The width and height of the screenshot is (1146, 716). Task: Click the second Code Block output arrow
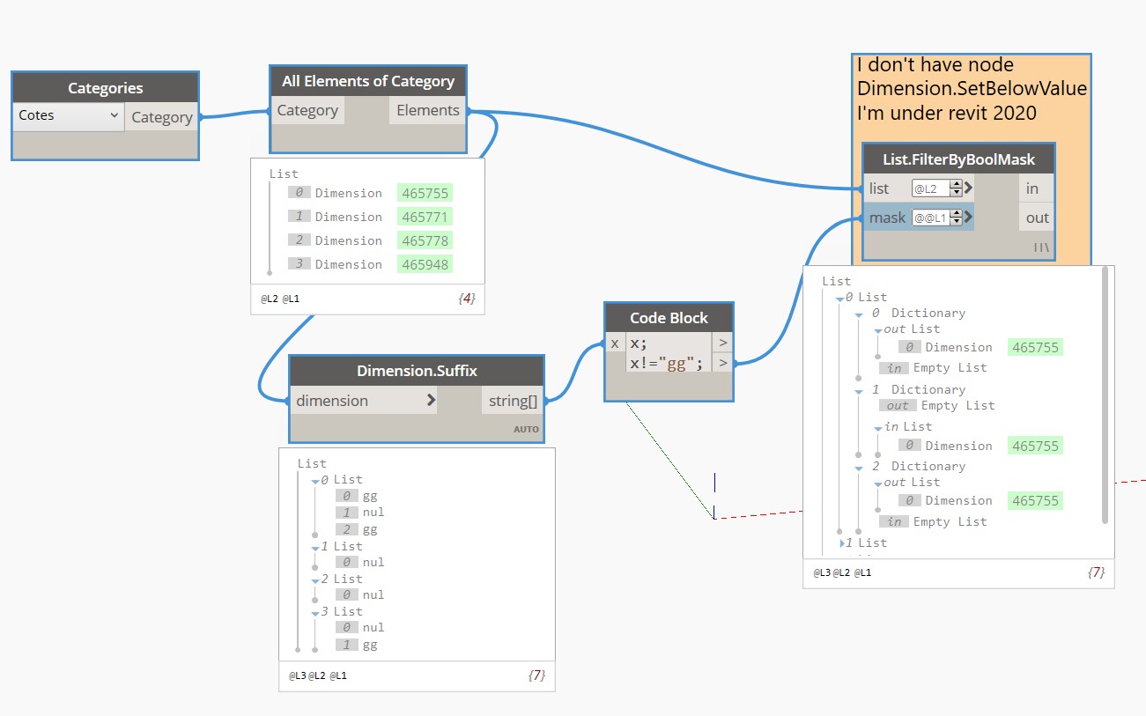click(x=723, y=362)
